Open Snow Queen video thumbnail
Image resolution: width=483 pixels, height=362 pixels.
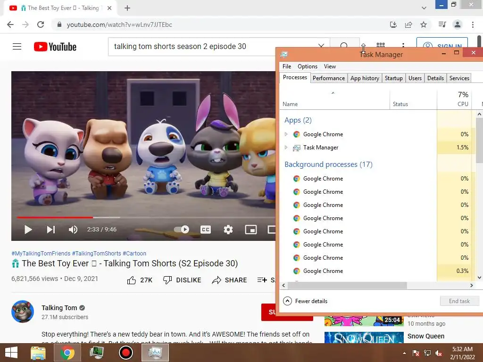[x=364, y=337]
